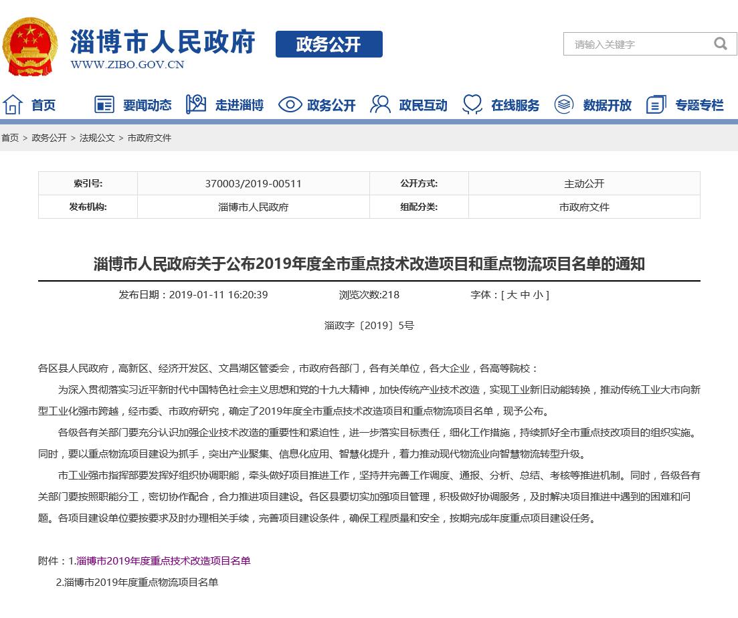Click the blue 政务公开 button
Screen dimensions: 738x618
coord(329,45)
